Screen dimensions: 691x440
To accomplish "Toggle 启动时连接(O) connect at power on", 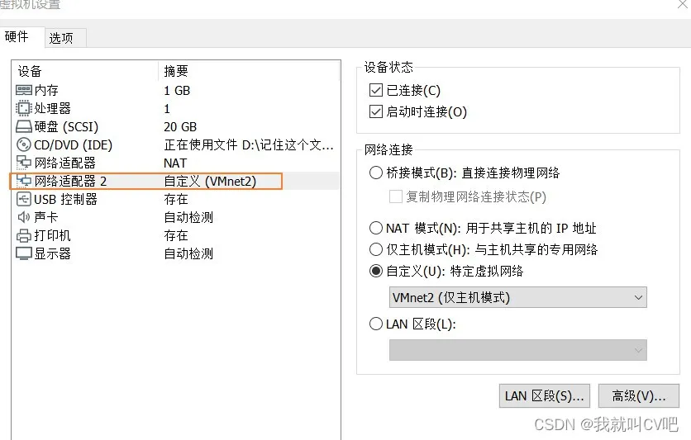I will (x=377, y=111).
